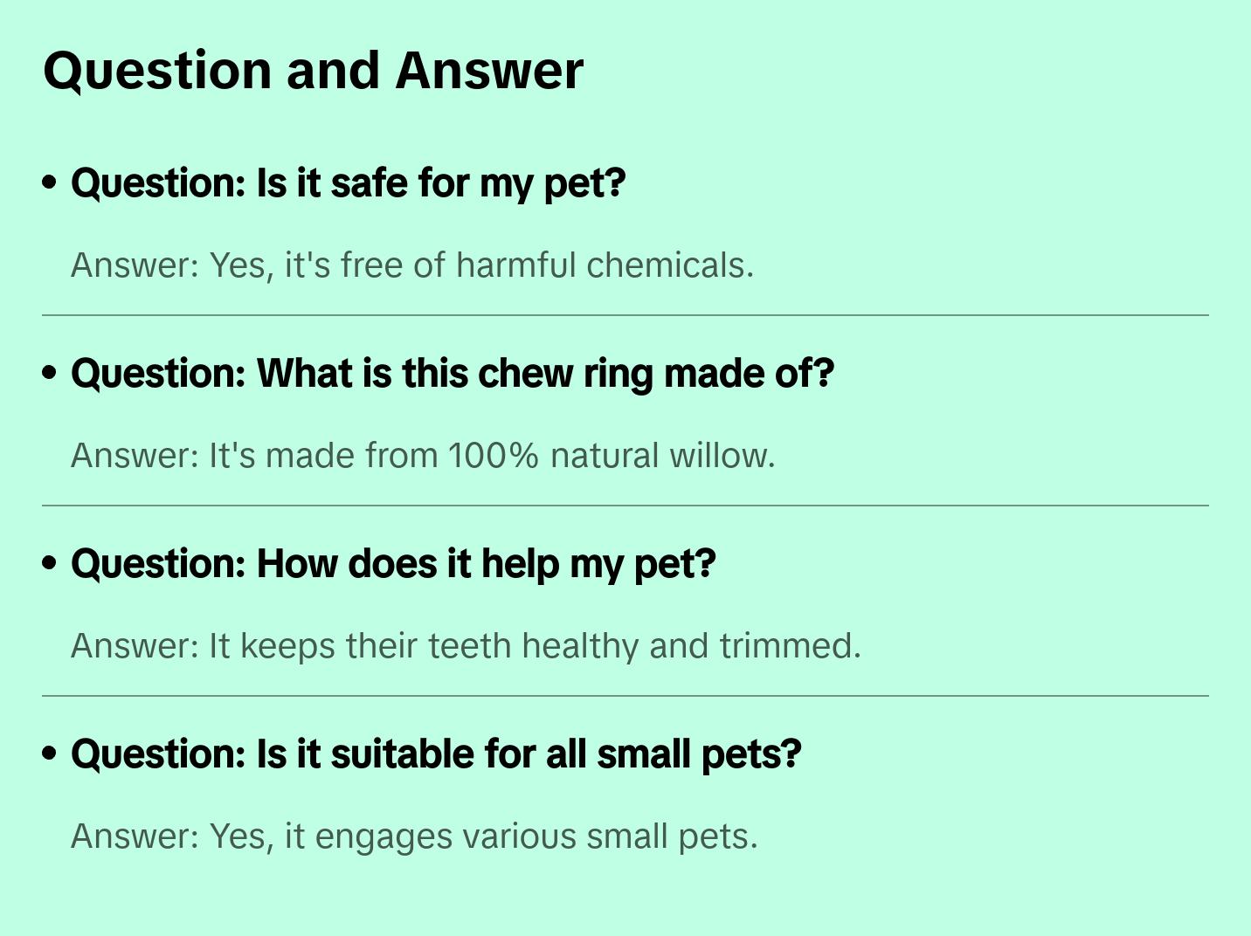The width and height of the screenshot is (1251, 936).
Task: Click the "100%" text in the willow answer
Action: tap(493, 456)
